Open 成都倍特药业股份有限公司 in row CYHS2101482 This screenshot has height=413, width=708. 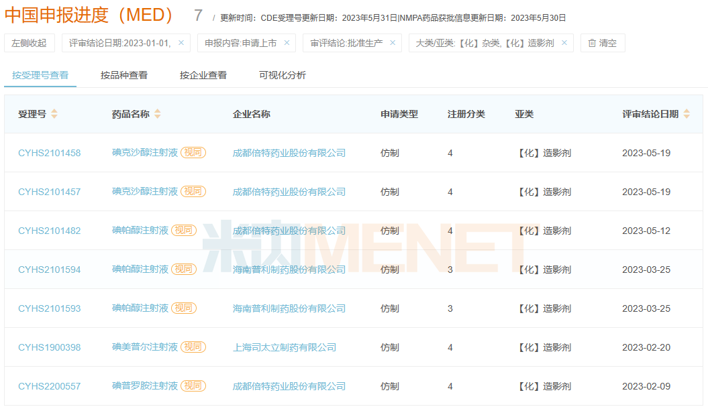click(289, 231)
